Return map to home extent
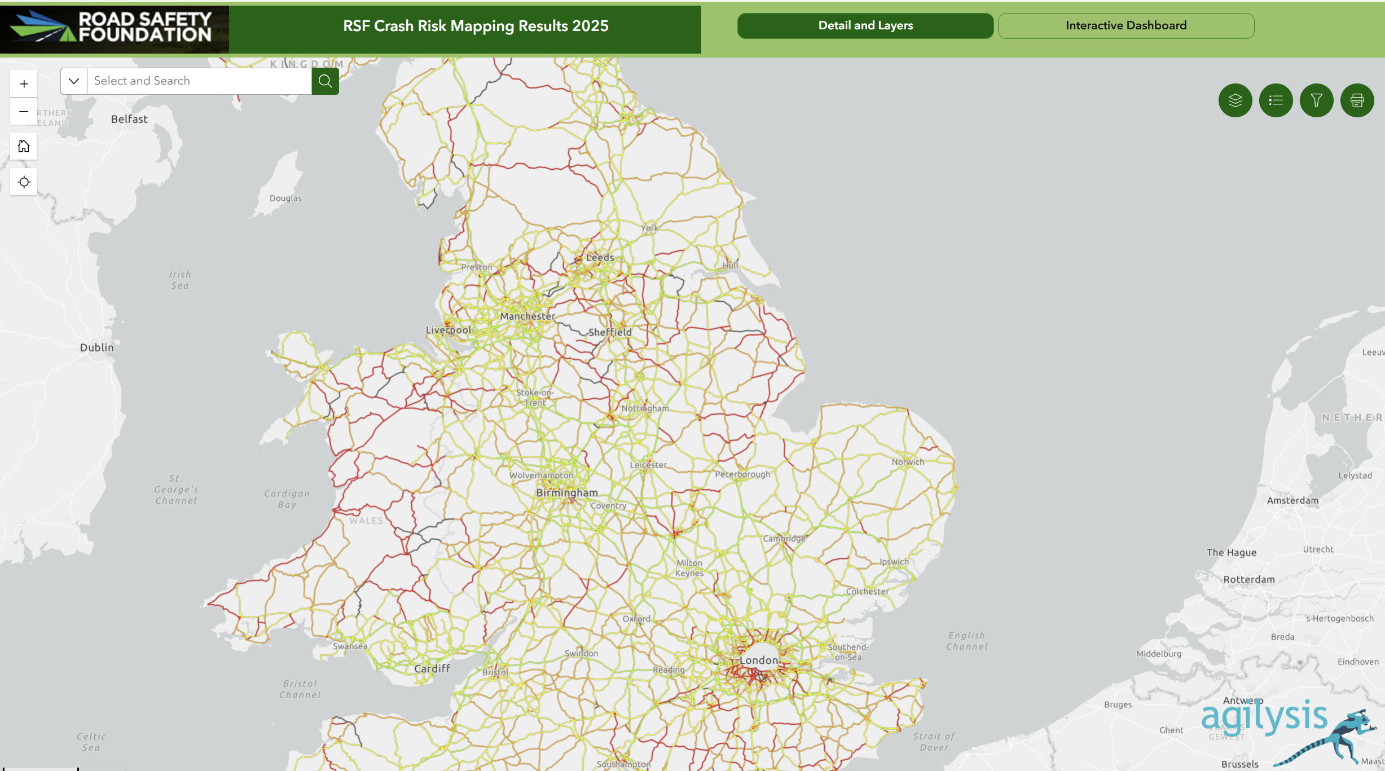This screenshot has height=771, width=1385. 24,147
